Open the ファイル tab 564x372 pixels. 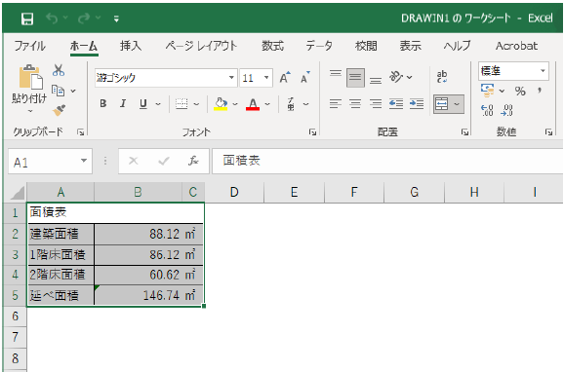click(29, 46)
